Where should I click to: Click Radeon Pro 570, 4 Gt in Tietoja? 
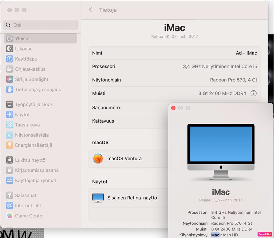233,80
